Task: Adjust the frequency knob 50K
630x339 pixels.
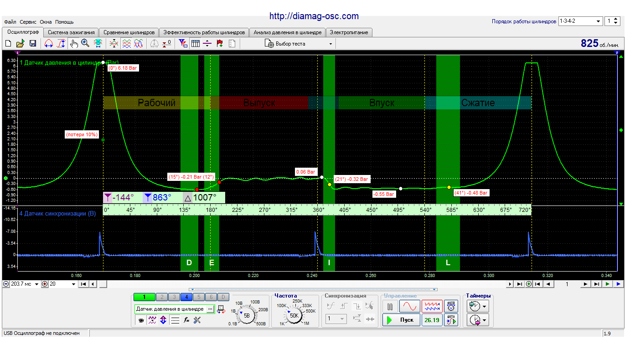Action: pos(294,315)
